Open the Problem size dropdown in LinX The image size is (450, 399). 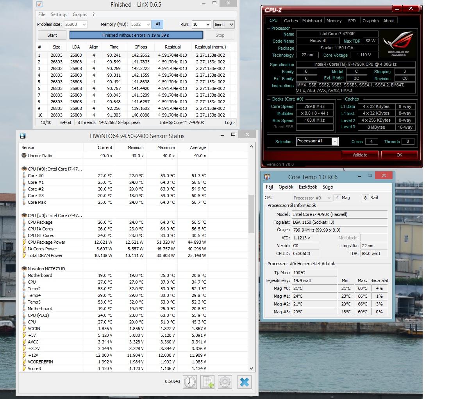(84, 24)
